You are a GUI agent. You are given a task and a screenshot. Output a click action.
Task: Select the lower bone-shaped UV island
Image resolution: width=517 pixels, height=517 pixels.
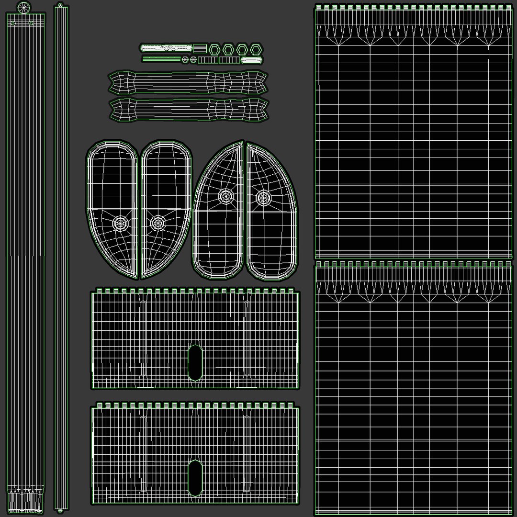(x=189, y=110)
